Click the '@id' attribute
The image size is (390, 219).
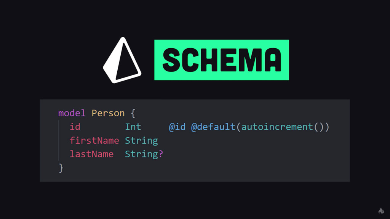point(177,127)
